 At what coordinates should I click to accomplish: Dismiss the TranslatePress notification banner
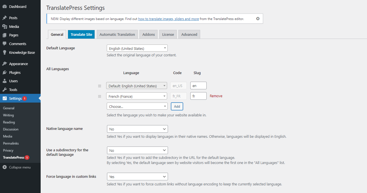point(257,19)
